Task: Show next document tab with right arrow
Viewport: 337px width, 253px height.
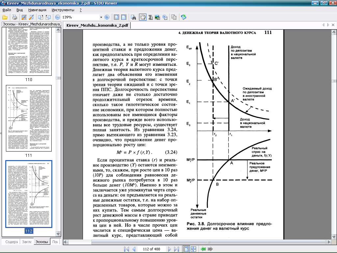Action: coord(328,25)
